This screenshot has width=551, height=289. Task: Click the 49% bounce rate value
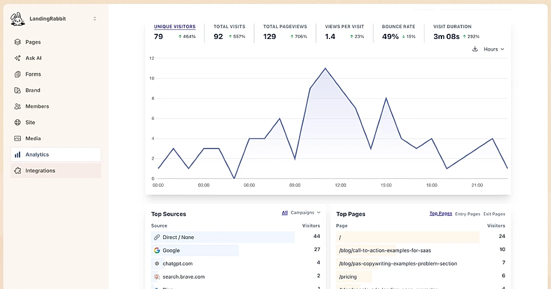(390, 37)
